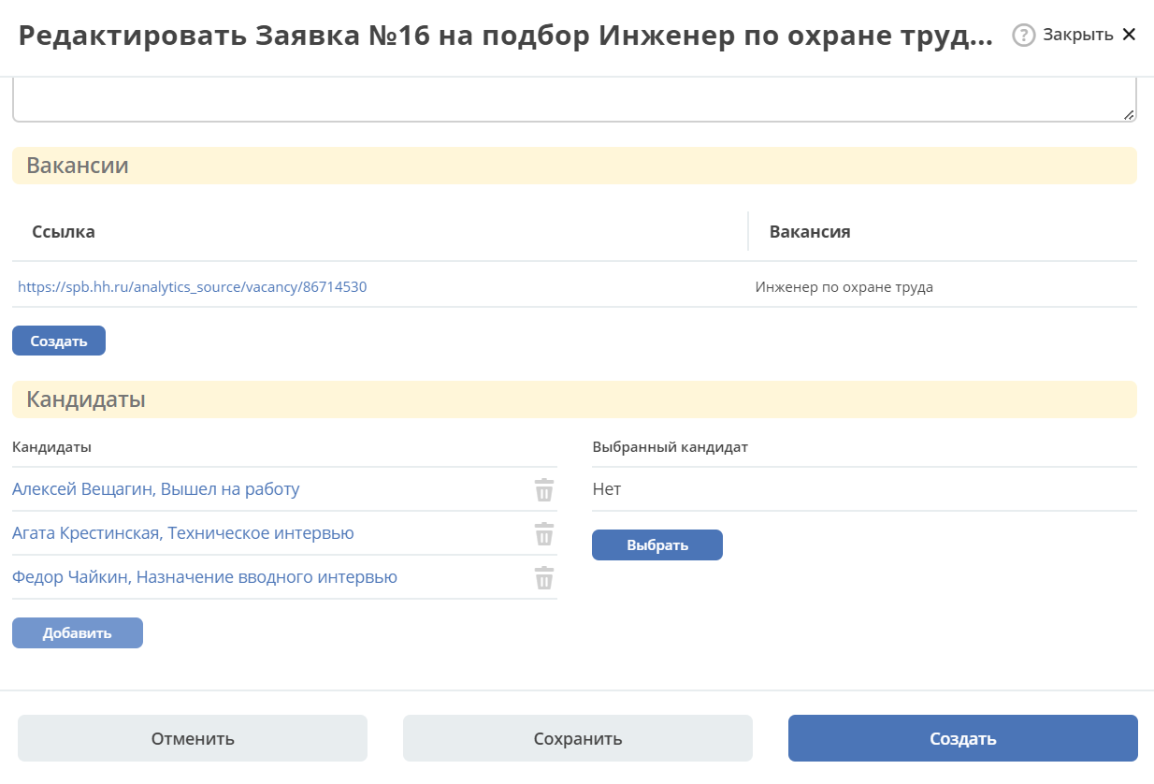Open candidate Алексей Вещагин, Вышел на работу
1154x784 pixels.
156,489
